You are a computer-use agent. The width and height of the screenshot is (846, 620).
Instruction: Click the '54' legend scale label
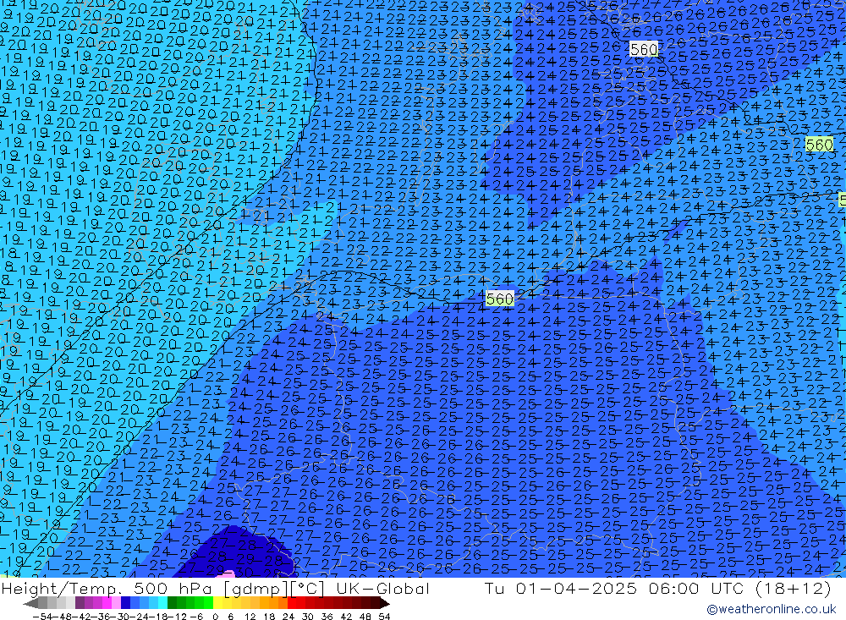point(384,617)
